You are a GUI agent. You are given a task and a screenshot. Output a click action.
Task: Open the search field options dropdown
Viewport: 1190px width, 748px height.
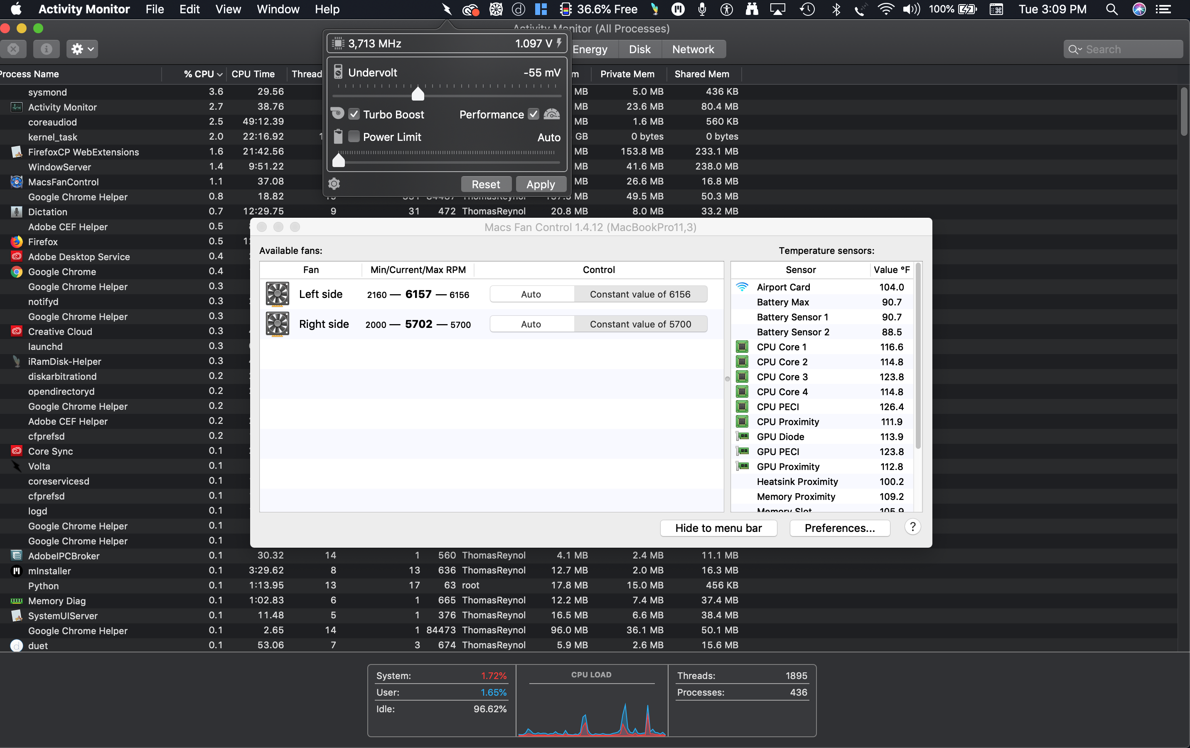tap(1075, 49)
